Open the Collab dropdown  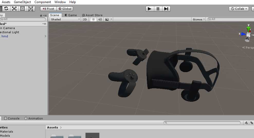tap(239, 9)
